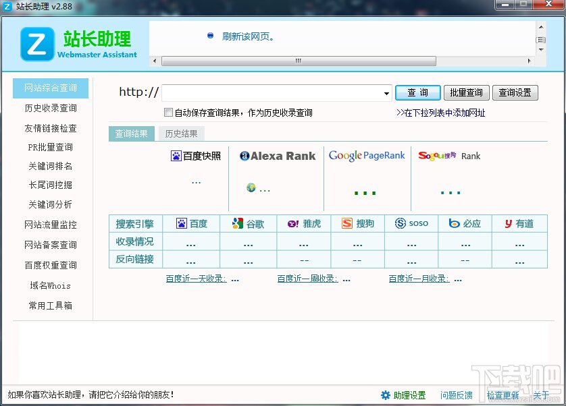Click banner scroll down arrow
566x406 pixels.
tap(541, 50)
